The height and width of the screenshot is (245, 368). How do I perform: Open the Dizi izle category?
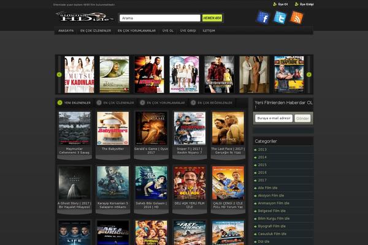coord(264,241)
